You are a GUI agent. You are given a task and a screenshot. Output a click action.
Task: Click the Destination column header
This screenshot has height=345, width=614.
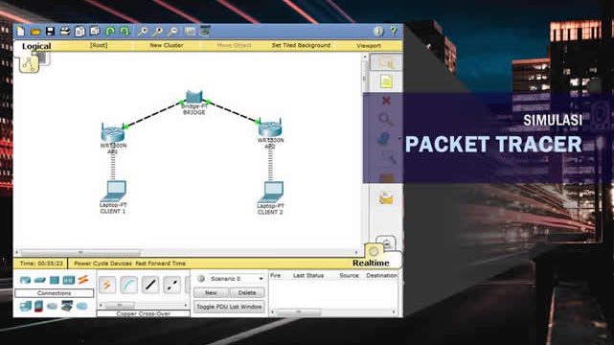point(381,276)
